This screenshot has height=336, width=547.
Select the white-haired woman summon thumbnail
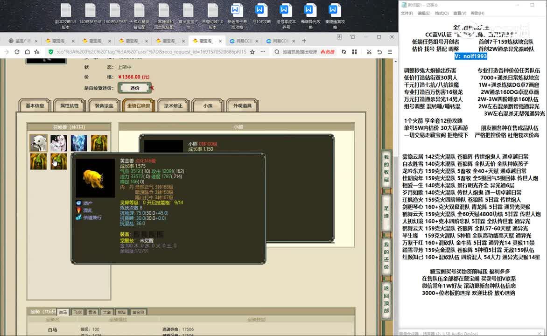click(x=59, y=143)
